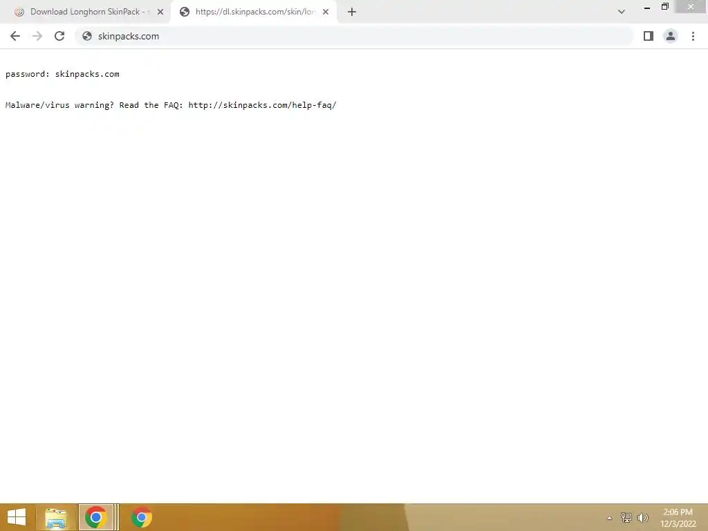Reload the current page
This screenshot has height=531, width=708.
tap(59, 36)
